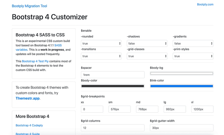Go to the Themestr.app link
The width and height of the screenshot is (224, 135).
click(28, 98)
